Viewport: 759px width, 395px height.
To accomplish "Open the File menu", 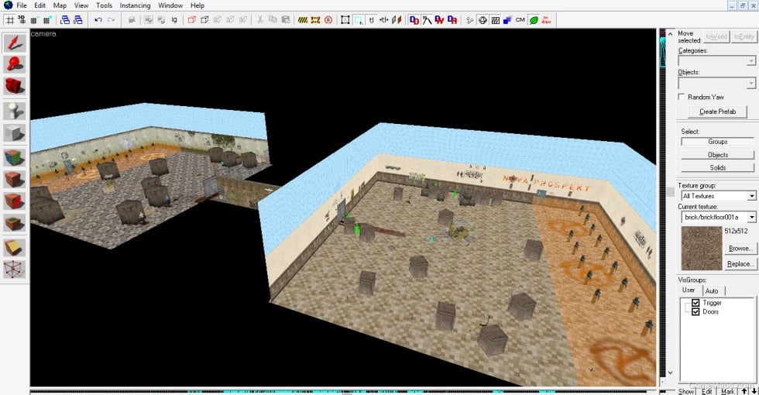I will [22, 5].
